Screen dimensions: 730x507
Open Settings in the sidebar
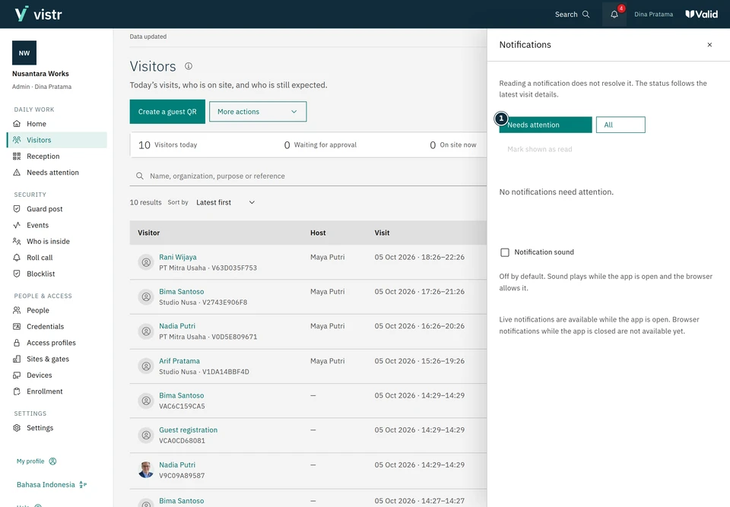point(57,428)
